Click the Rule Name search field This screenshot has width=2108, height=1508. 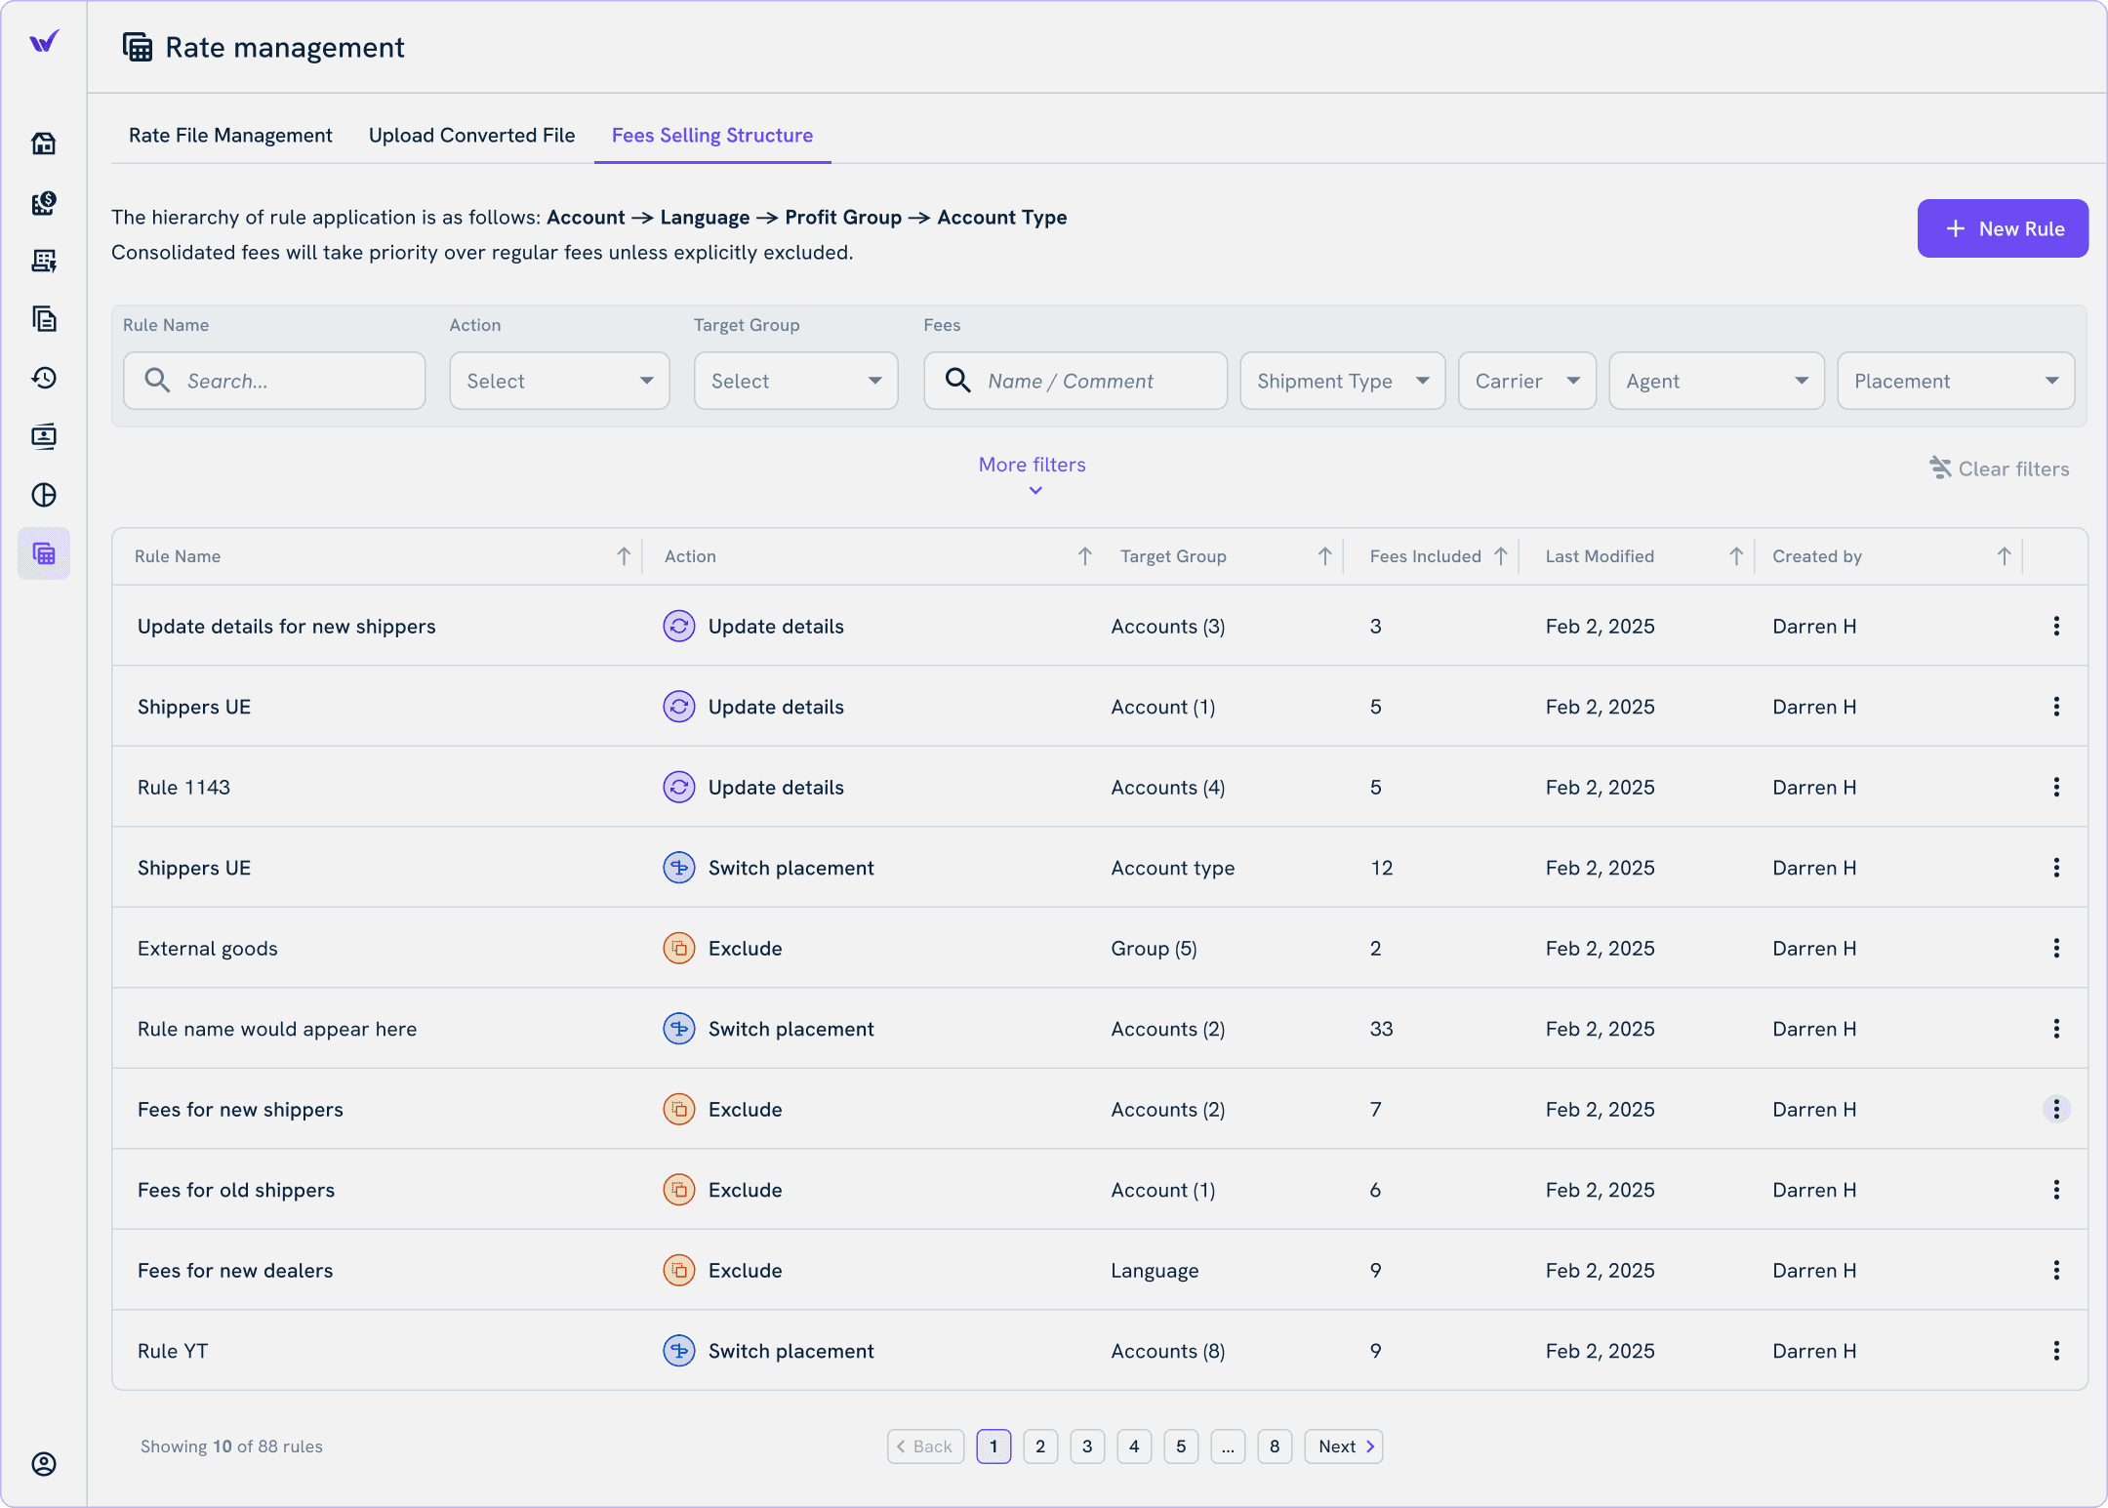click(x=274, y=381)
